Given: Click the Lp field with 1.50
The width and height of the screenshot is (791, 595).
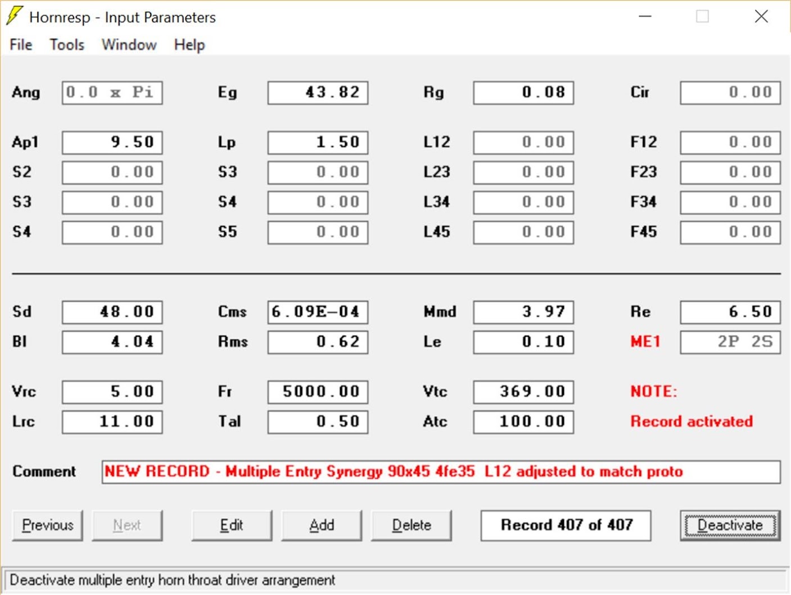Looking at the screenshot, I should [318, 142].
